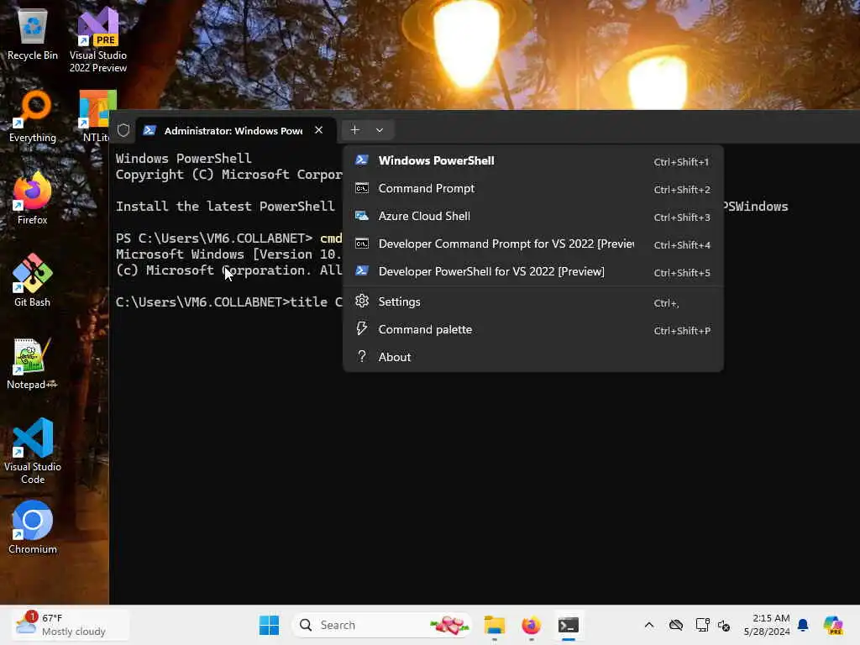
Task: Click the Developer PowerShell menu icon
Action: tap(361, 271)
